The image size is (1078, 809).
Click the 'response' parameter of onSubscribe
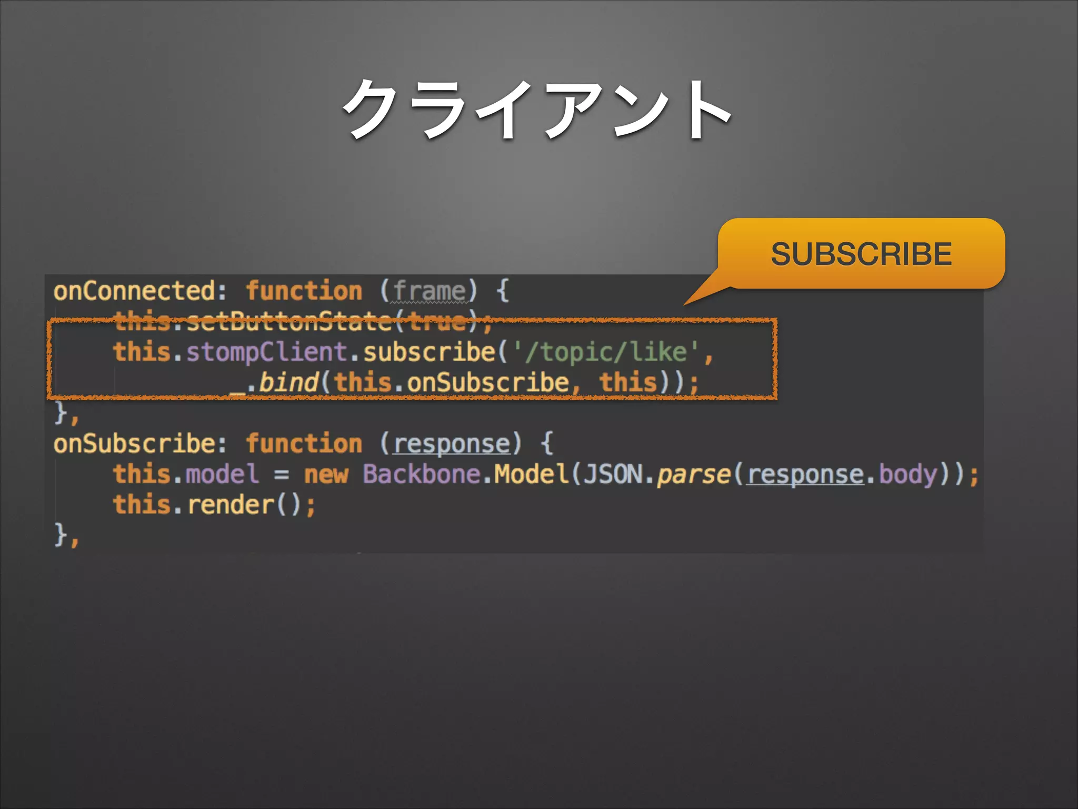coord(452,444)
